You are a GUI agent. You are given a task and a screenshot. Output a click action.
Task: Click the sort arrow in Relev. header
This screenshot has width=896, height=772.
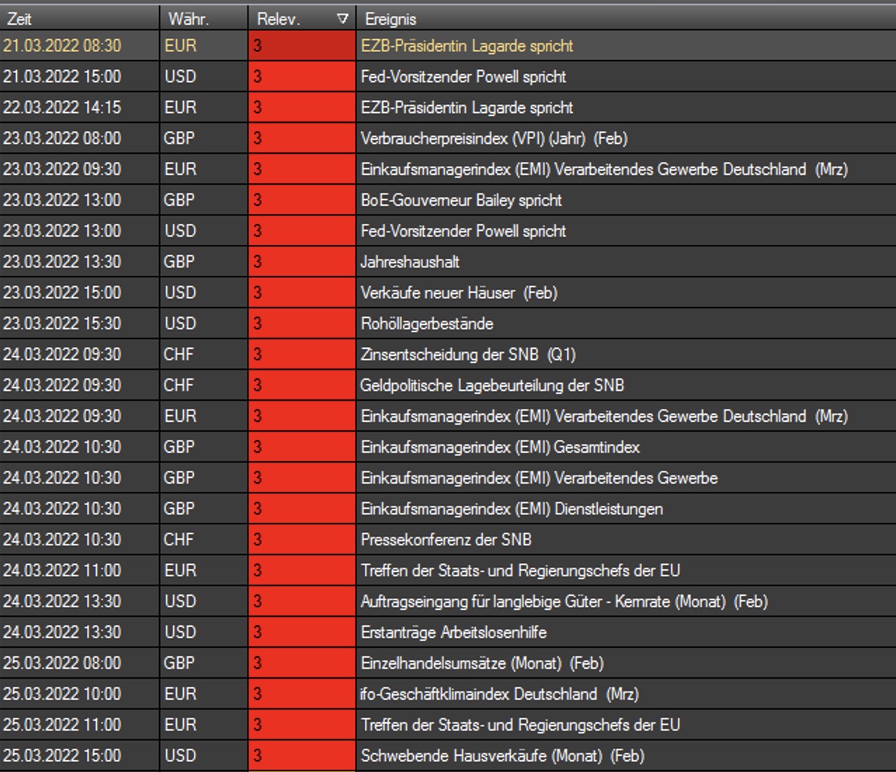point(342,19)
